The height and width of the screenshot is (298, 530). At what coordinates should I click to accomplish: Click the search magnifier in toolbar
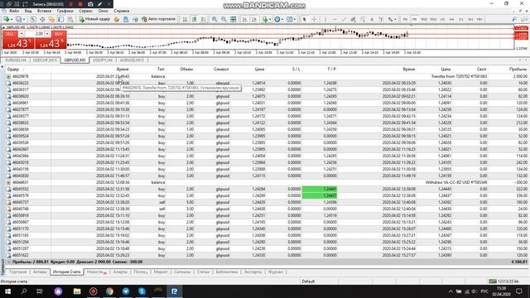coord(513,19)
